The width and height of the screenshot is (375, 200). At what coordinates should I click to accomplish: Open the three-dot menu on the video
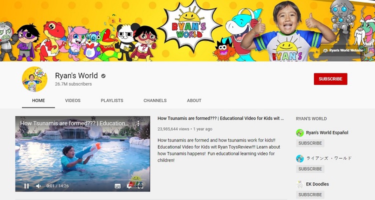(x=138, y=123)
